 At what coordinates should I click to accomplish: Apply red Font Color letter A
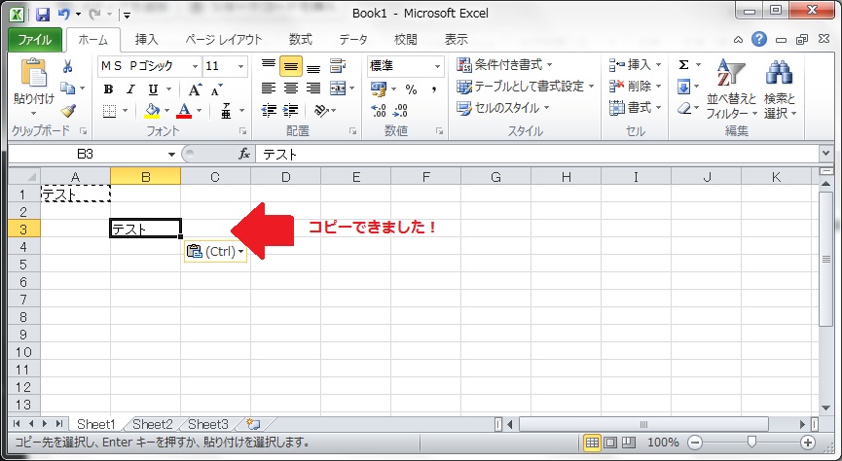[x=184, y=111]
